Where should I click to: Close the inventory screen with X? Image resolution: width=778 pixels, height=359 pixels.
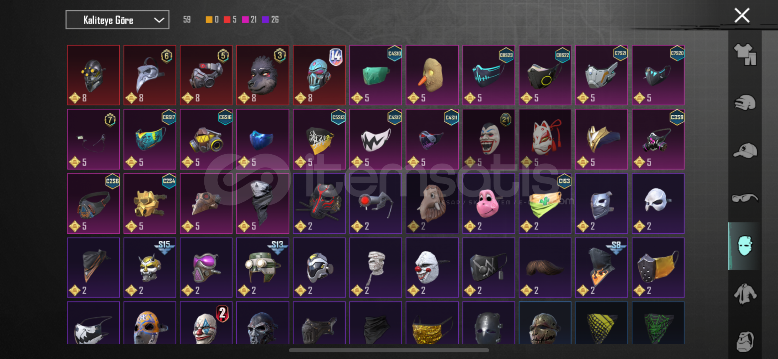(x=741, y=15)
